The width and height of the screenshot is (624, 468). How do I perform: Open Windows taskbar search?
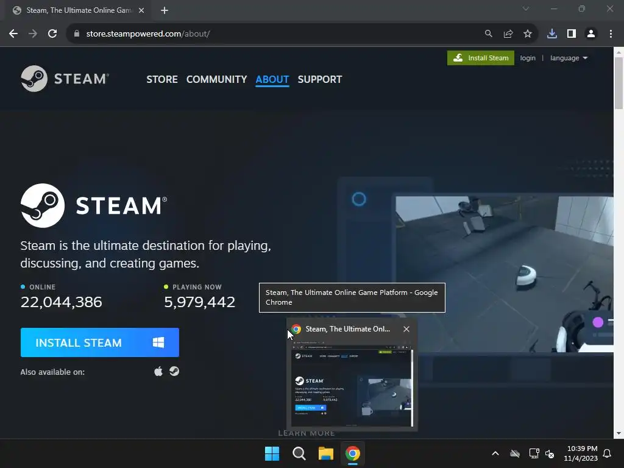[x=299, y=453]
